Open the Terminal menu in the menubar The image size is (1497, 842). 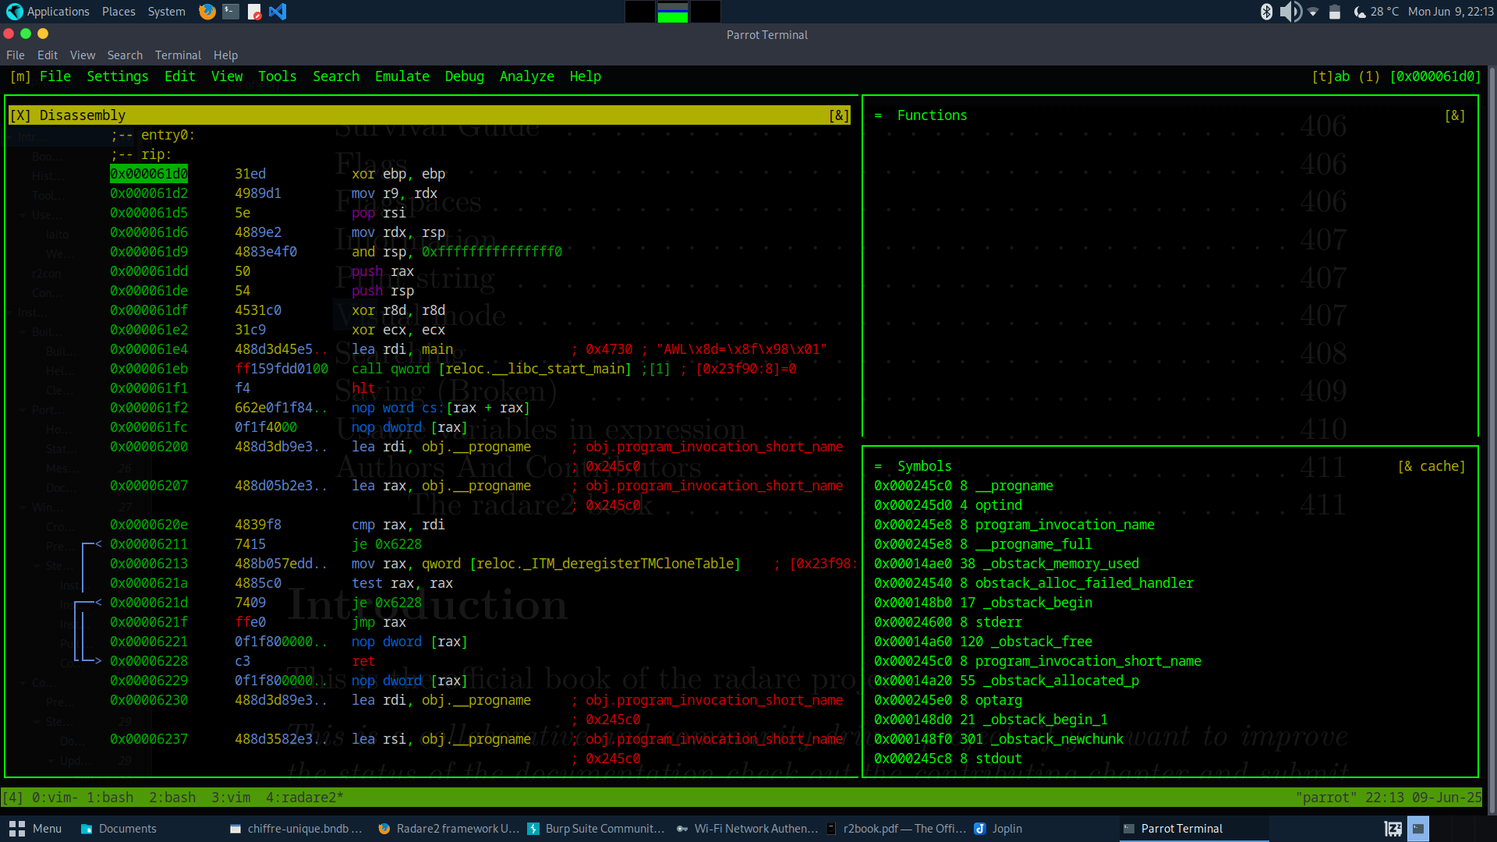178,55
